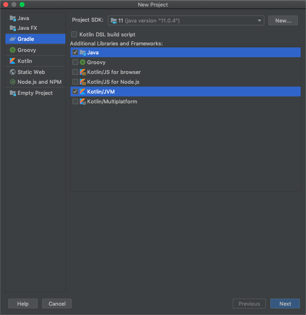Click the 'Groovy' label in frameworks list
This screenshot has height=315, width=306.
pos(96,63)
